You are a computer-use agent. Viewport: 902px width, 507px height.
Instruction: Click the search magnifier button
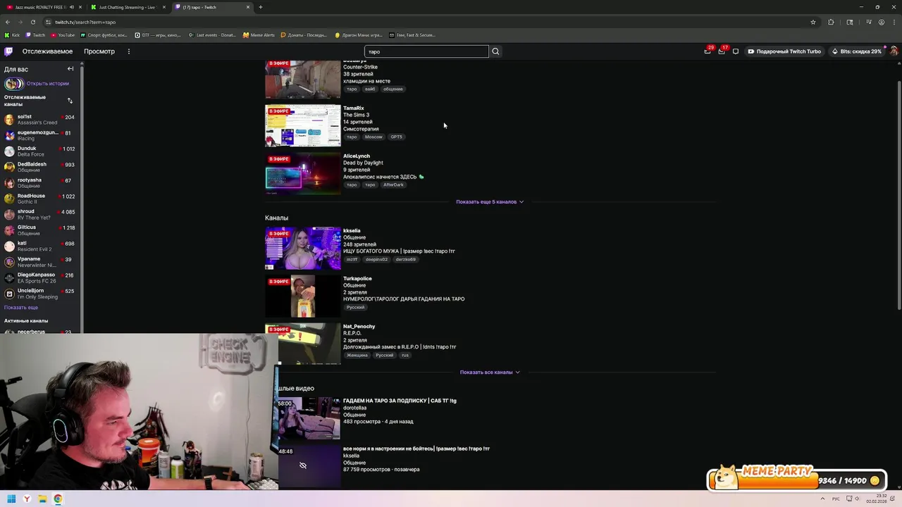(495, 51)
